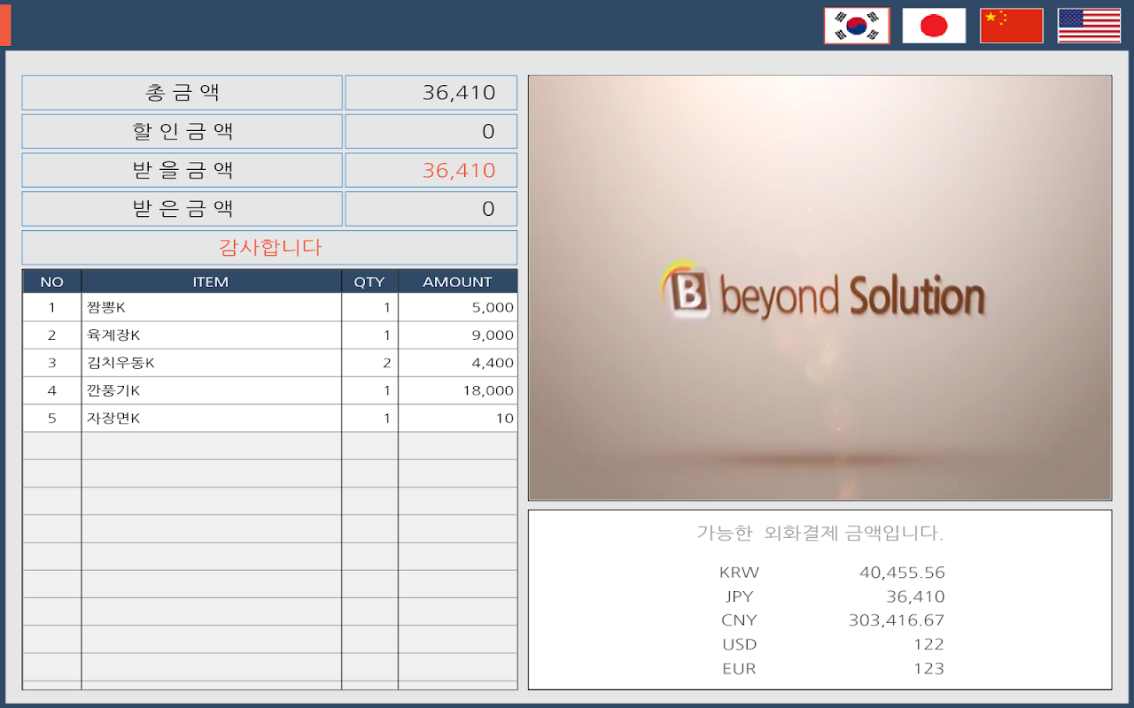Click the amount 10 cell for 자장면K
The width and height of the screenshot is (1134, 708).
457,419
